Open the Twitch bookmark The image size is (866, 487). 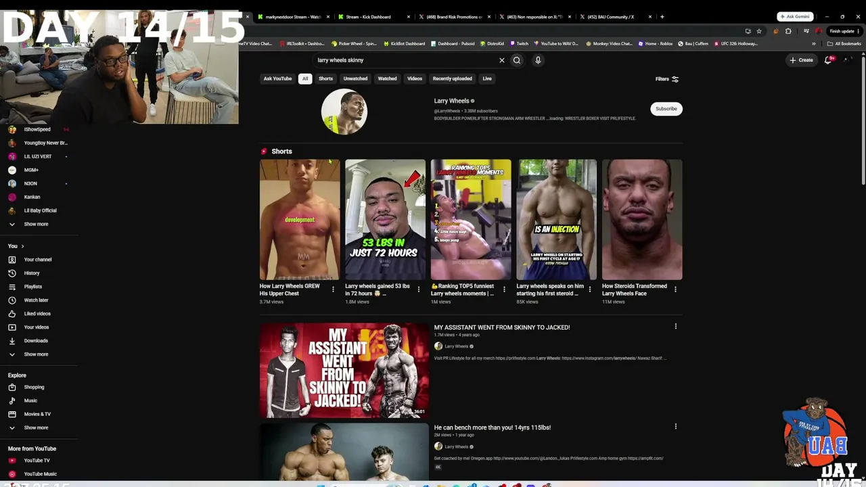(x=520, y=44)
